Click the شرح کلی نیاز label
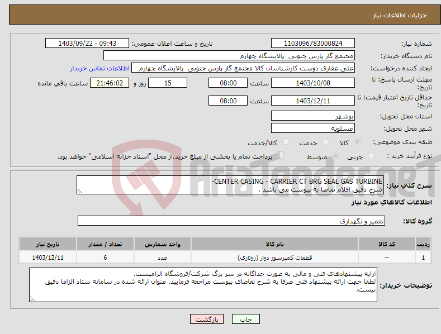 tap(409, 185)
